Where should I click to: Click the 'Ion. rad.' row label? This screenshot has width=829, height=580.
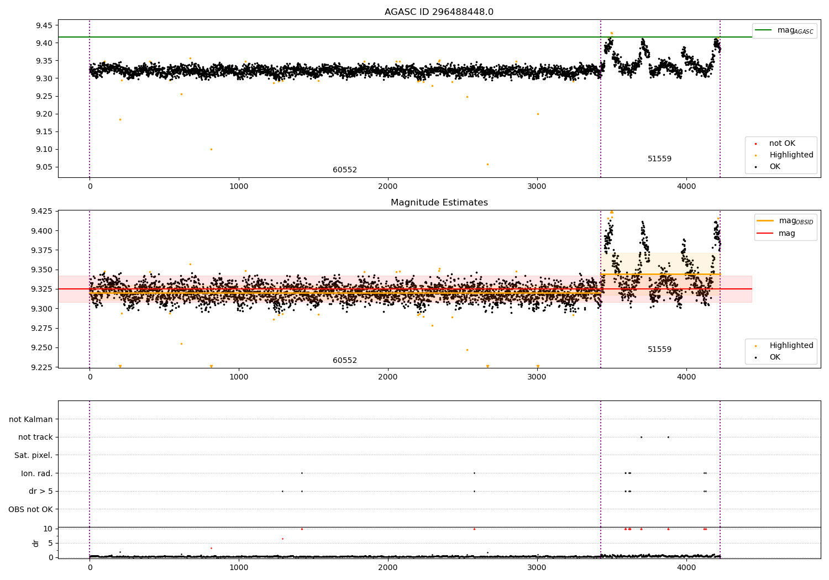(x=37, y=473)
